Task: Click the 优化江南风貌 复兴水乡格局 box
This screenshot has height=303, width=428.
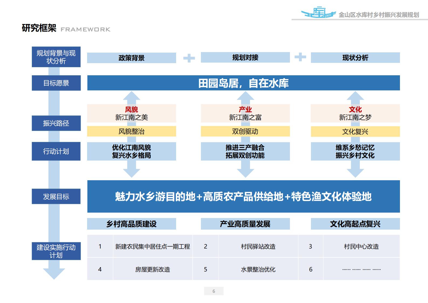Action: 132,151
